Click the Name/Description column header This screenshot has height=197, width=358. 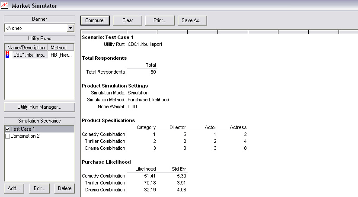tap(26, 48)
